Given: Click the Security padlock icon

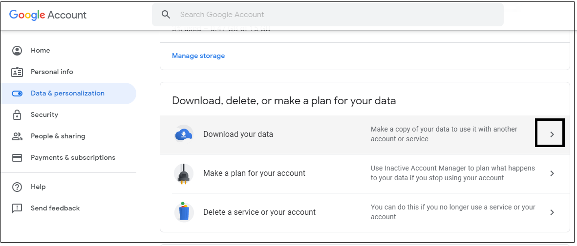Looking at the screenshot, I should tap(17, 115).
